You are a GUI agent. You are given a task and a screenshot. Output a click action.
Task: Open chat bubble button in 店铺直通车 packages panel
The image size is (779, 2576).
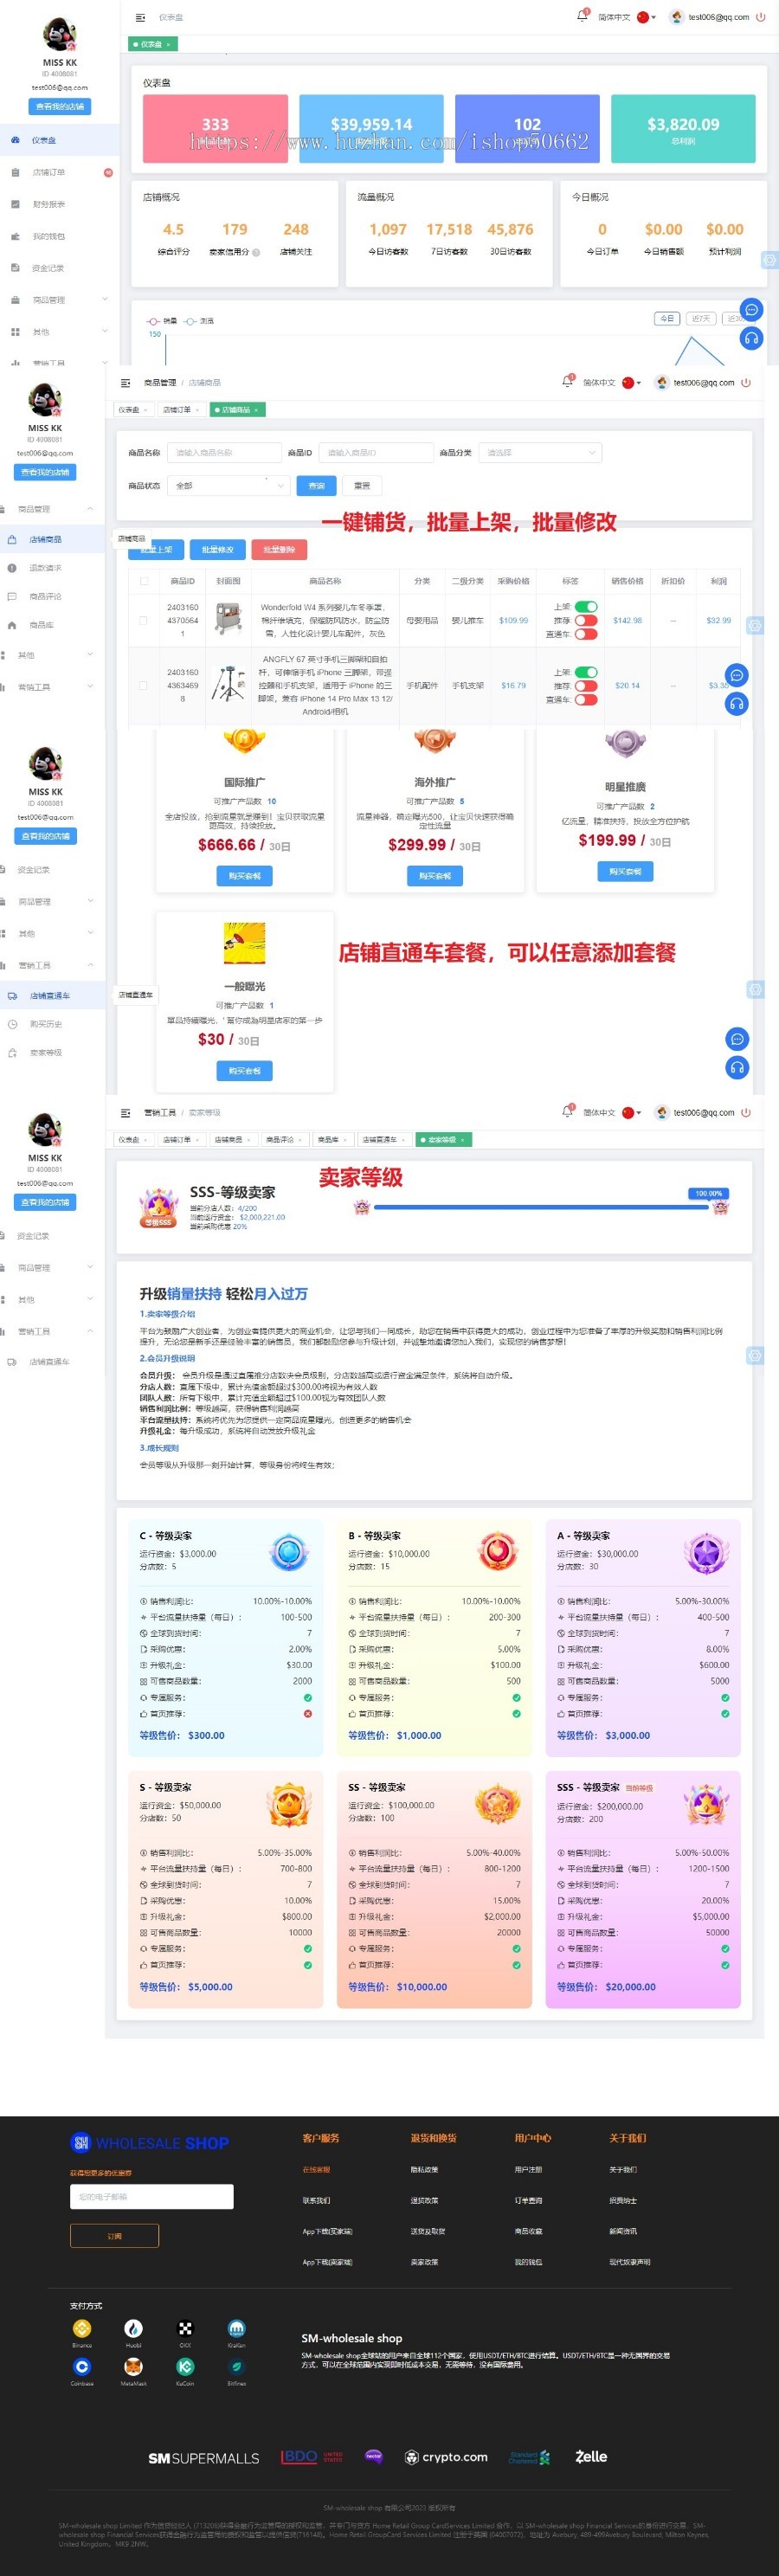[737, 1038]
